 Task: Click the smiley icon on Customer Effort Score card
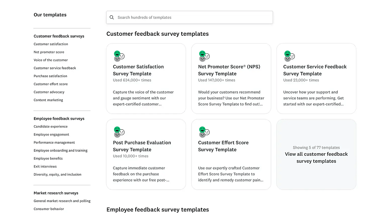204,132
